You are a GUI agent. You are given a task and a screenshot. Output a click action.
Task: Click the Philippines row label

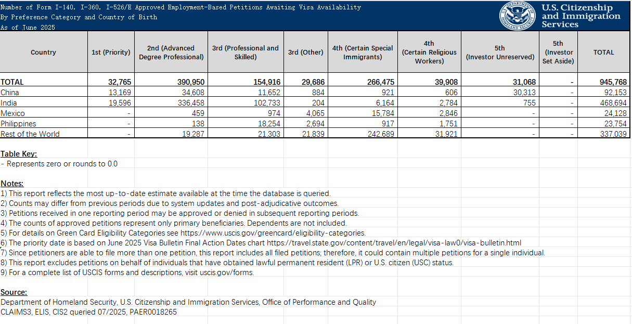pyautogui.click(x=18, y=124)
